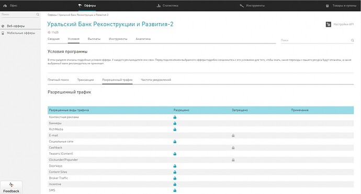Select the Транзакции sub-tab

click(x=85, y=80)
